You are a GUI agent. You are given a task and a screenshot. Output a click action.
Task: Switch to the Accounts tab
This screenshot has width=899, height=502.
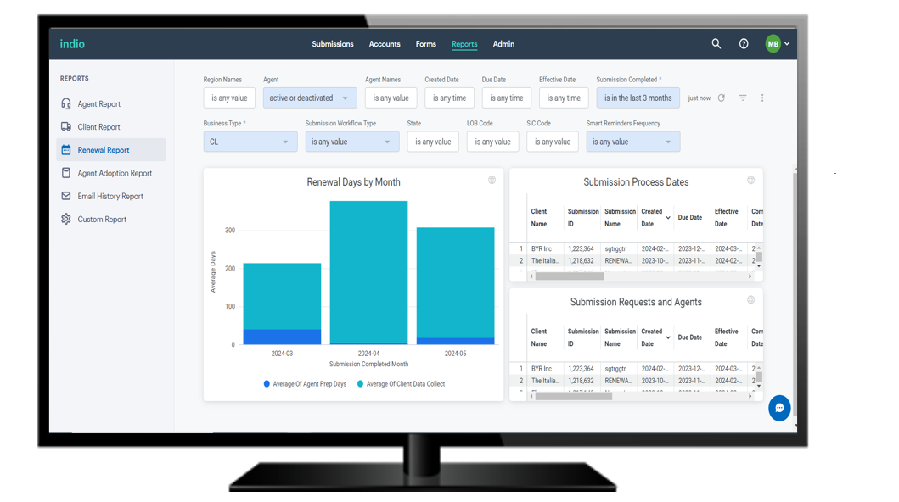(x=385, y=44)
